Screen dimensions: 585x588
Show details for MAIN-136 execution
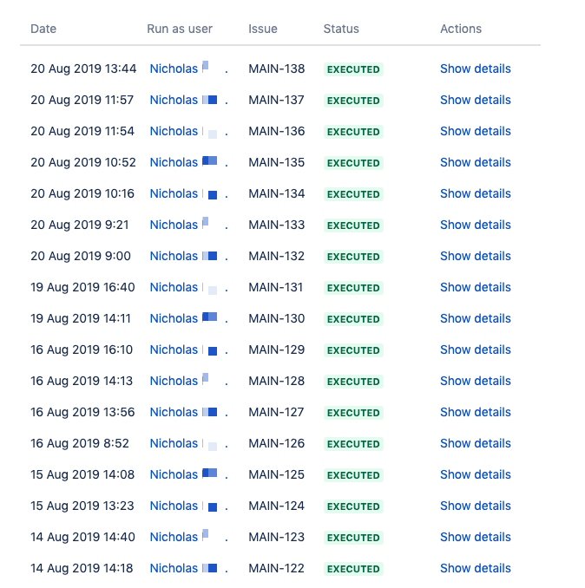475,131
